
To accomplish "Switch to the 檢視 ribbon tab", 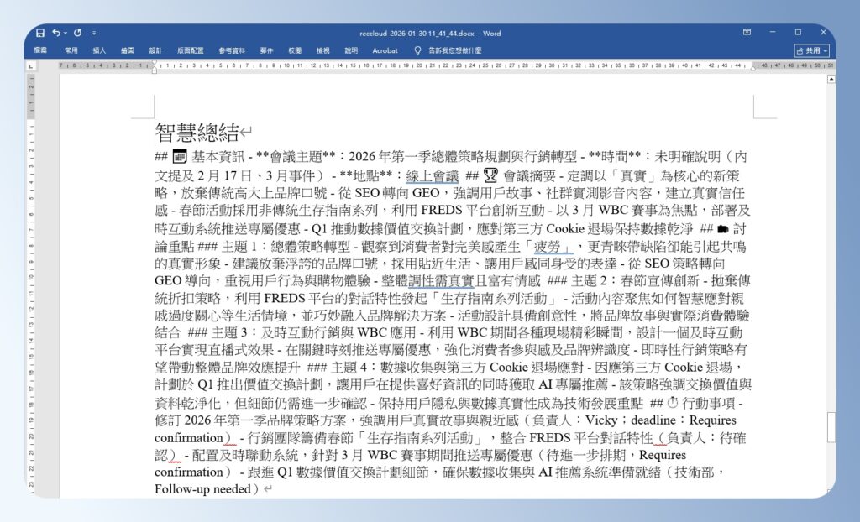I will tap(322, 50).
